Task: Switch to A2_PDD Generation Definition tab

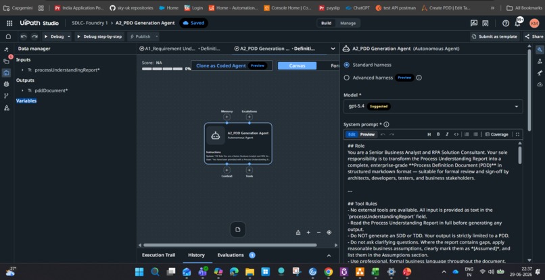Action: 275,49
